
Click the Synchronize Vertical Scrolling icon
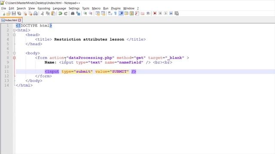(98, 13)
